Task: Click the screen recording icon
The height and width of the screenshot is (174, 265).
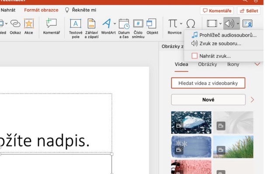Action: [247, 23]
